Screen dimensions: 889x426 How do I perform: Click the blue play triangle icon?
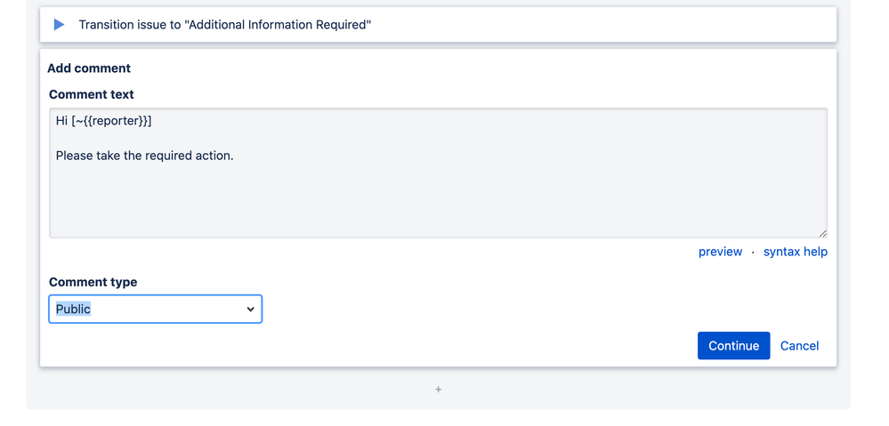coord(59,25)
